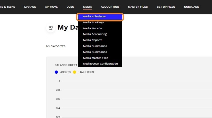Open the Jobs menu
212x118 pixels.
tap(70, 7)
